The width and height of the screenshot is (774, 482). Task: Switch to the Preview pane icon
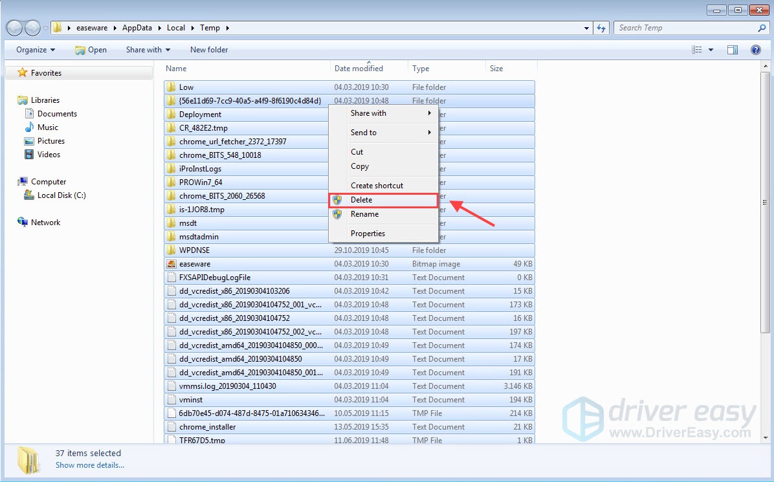[732, 49]
